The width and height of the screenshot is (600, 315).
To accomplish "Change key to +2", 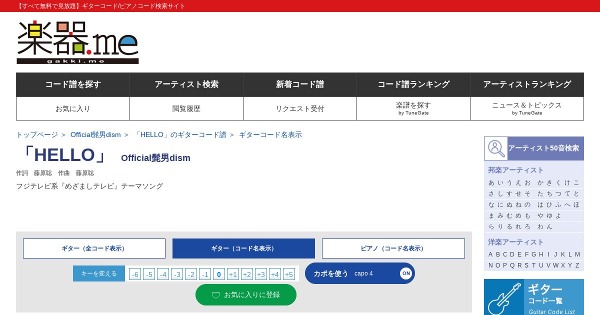I will click(x=247, y=274).
